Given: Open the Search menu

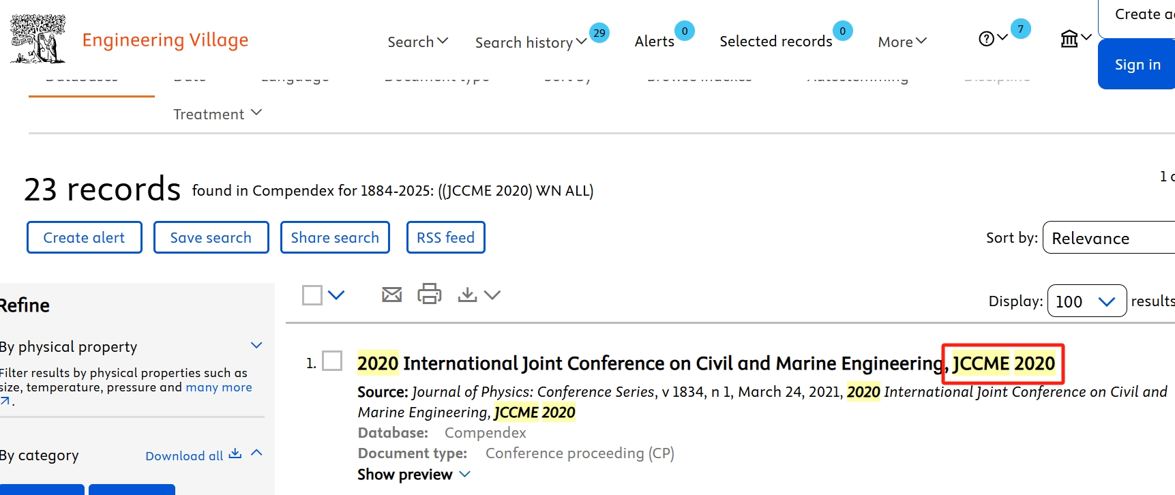Looking at the screenshot, I should 417,42.
